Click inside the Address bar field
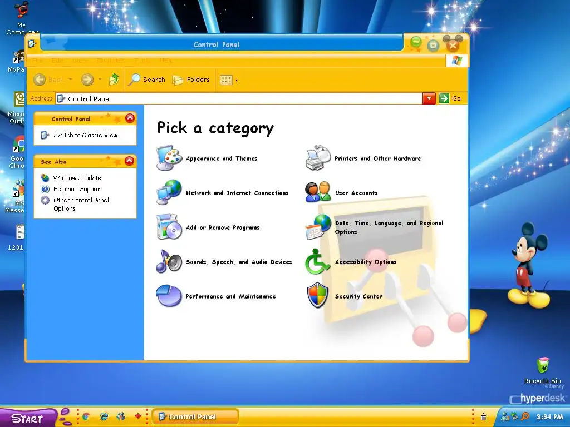 [x=239, y=98]
